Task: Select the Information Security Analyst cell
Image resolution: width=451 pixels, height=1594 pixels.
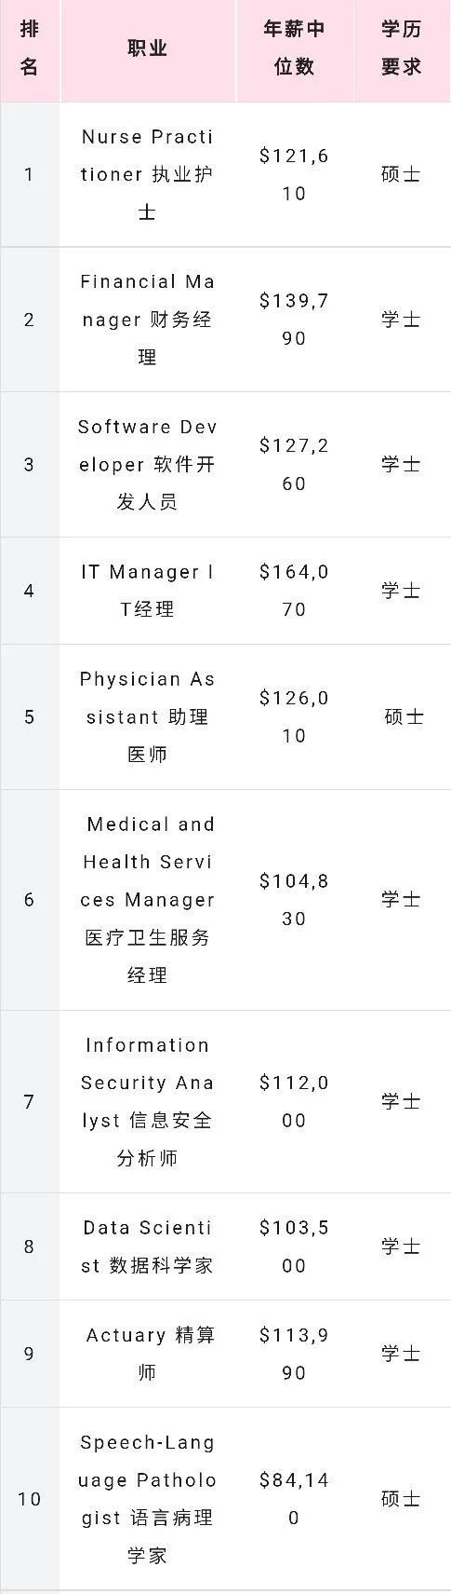Action: (148, 1102)
